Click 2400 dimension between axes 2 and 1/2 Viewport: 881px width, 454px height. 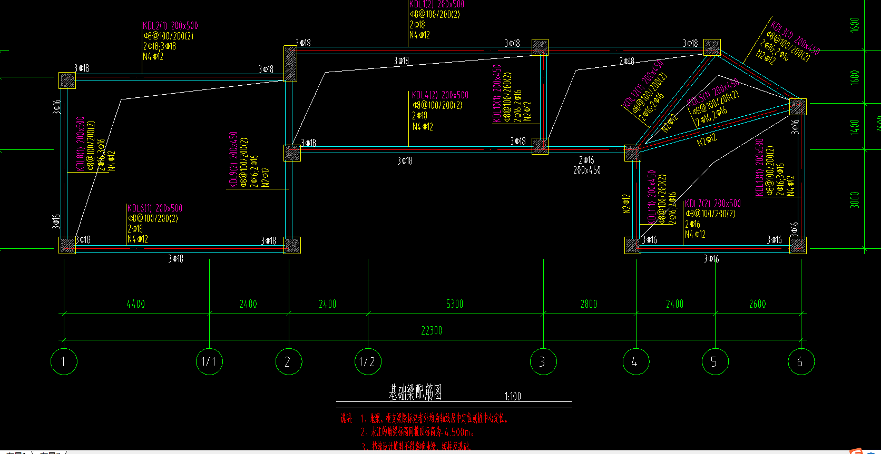(328, 304)
